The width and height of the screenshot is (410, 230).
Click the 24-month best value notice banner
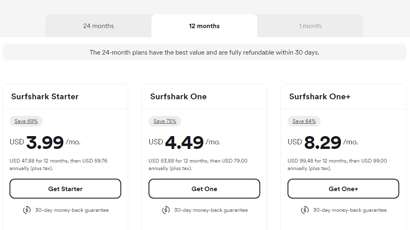204,52
